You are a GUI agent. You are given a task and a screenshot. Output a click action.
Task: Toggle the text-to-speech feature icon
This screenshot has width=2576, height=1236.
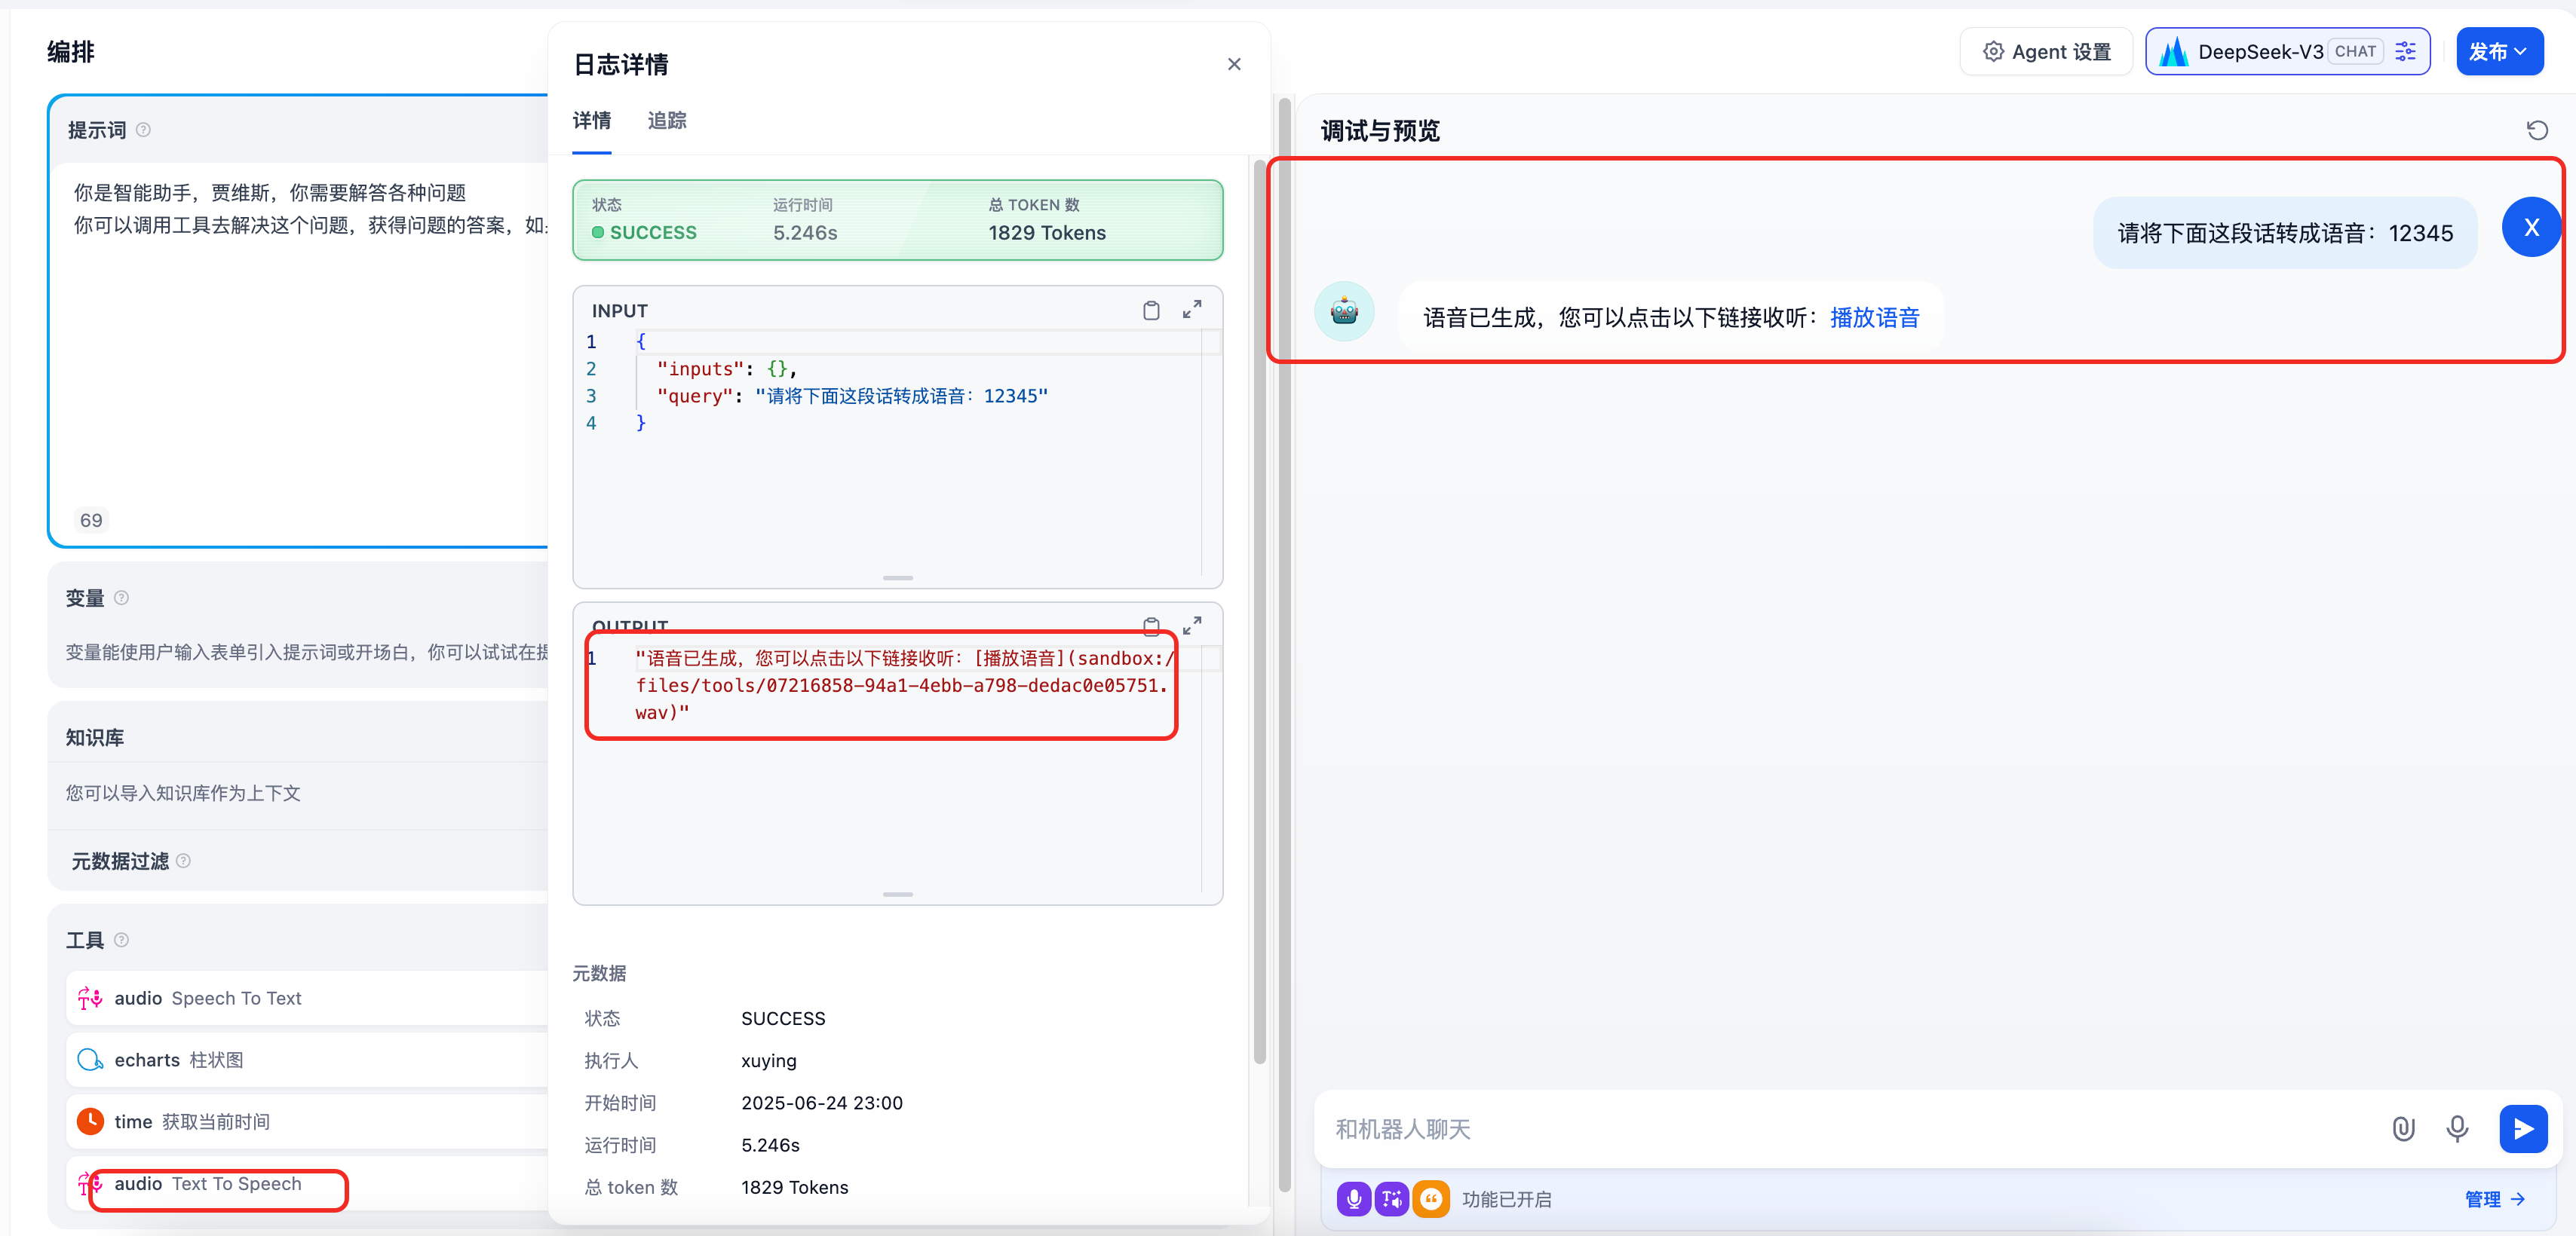1392,1199
